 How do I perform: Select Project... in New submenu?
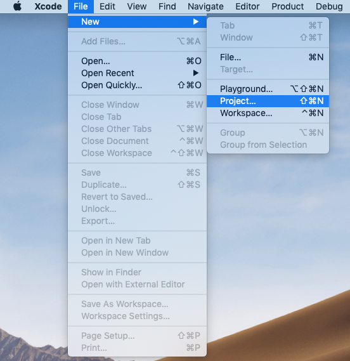click(x=268, y=101)
